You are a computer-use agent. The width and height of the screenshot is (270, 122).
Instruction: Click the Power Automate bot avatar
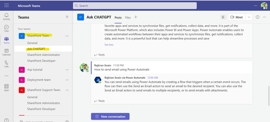(x=98, y=80)
